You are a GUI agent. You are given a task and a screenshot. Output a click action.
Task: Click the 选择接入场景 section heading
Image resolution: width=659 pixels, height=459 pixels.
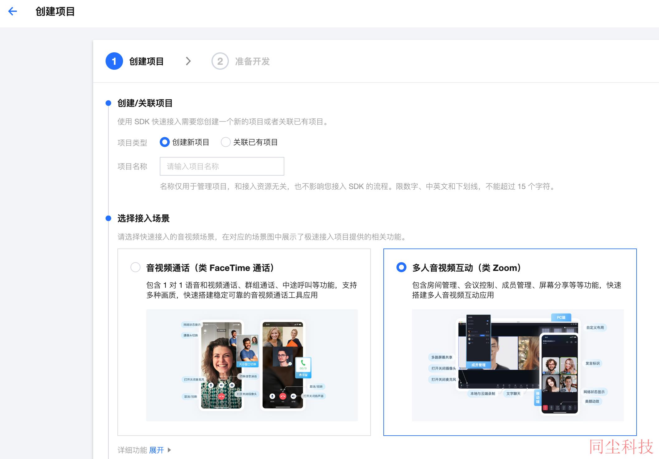pos(143,218)
